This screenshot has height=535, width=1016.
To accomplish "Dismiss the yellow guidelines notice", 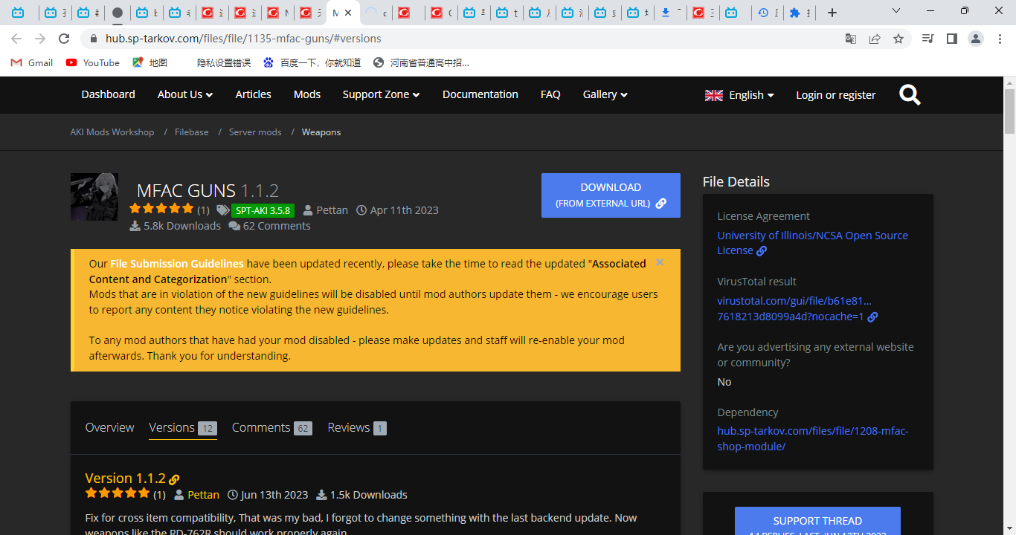I will pos(659,262).
